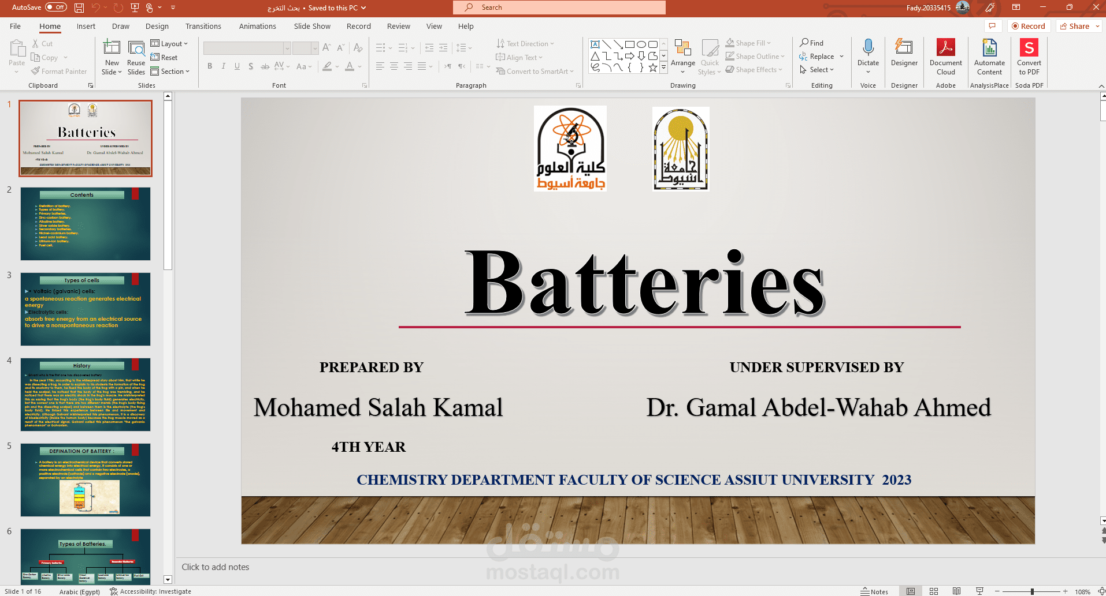The image size is (1106, 596).
Task: Select the star shape in gallery
Action: pyautogui.click(x=653, y=68)
